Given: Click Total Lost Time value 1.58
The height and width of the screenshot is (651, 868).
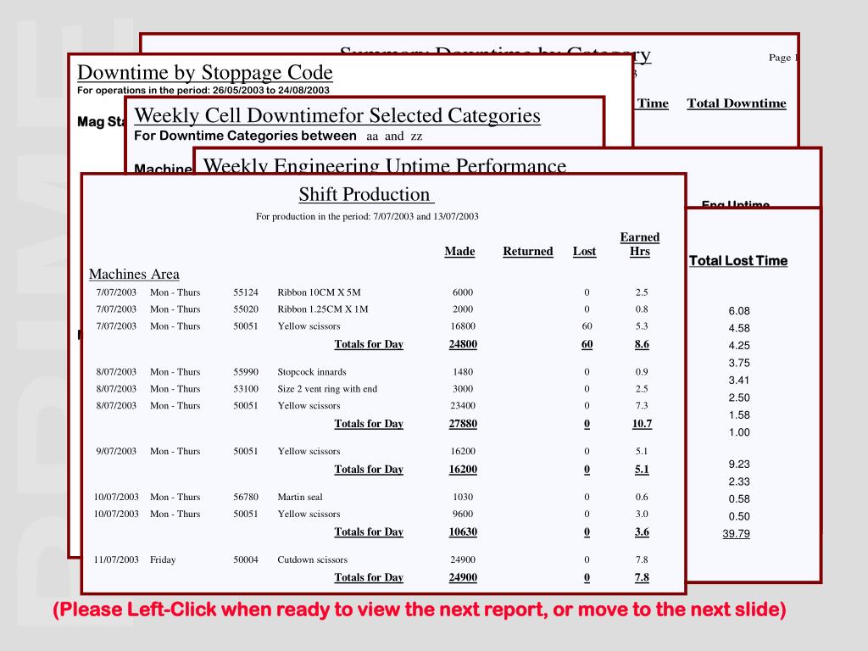Looking at the screenshot, I should point(739,415).
